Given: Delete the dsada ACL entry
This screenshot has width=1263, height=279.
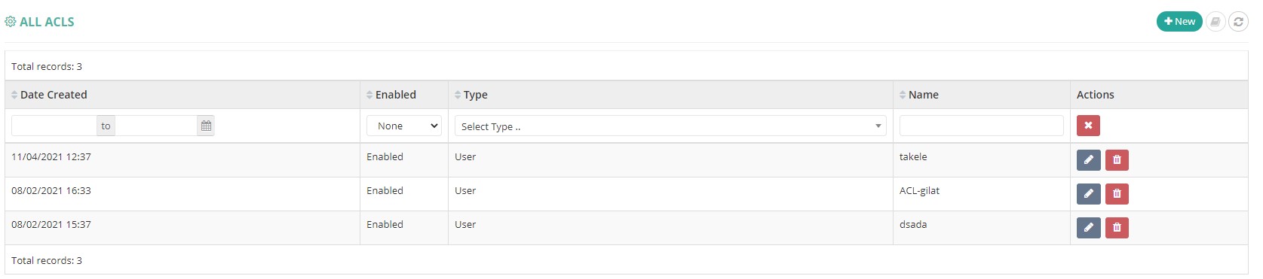Looking at the screenshot, I should pyautogui.click(x=1117, y=227).
